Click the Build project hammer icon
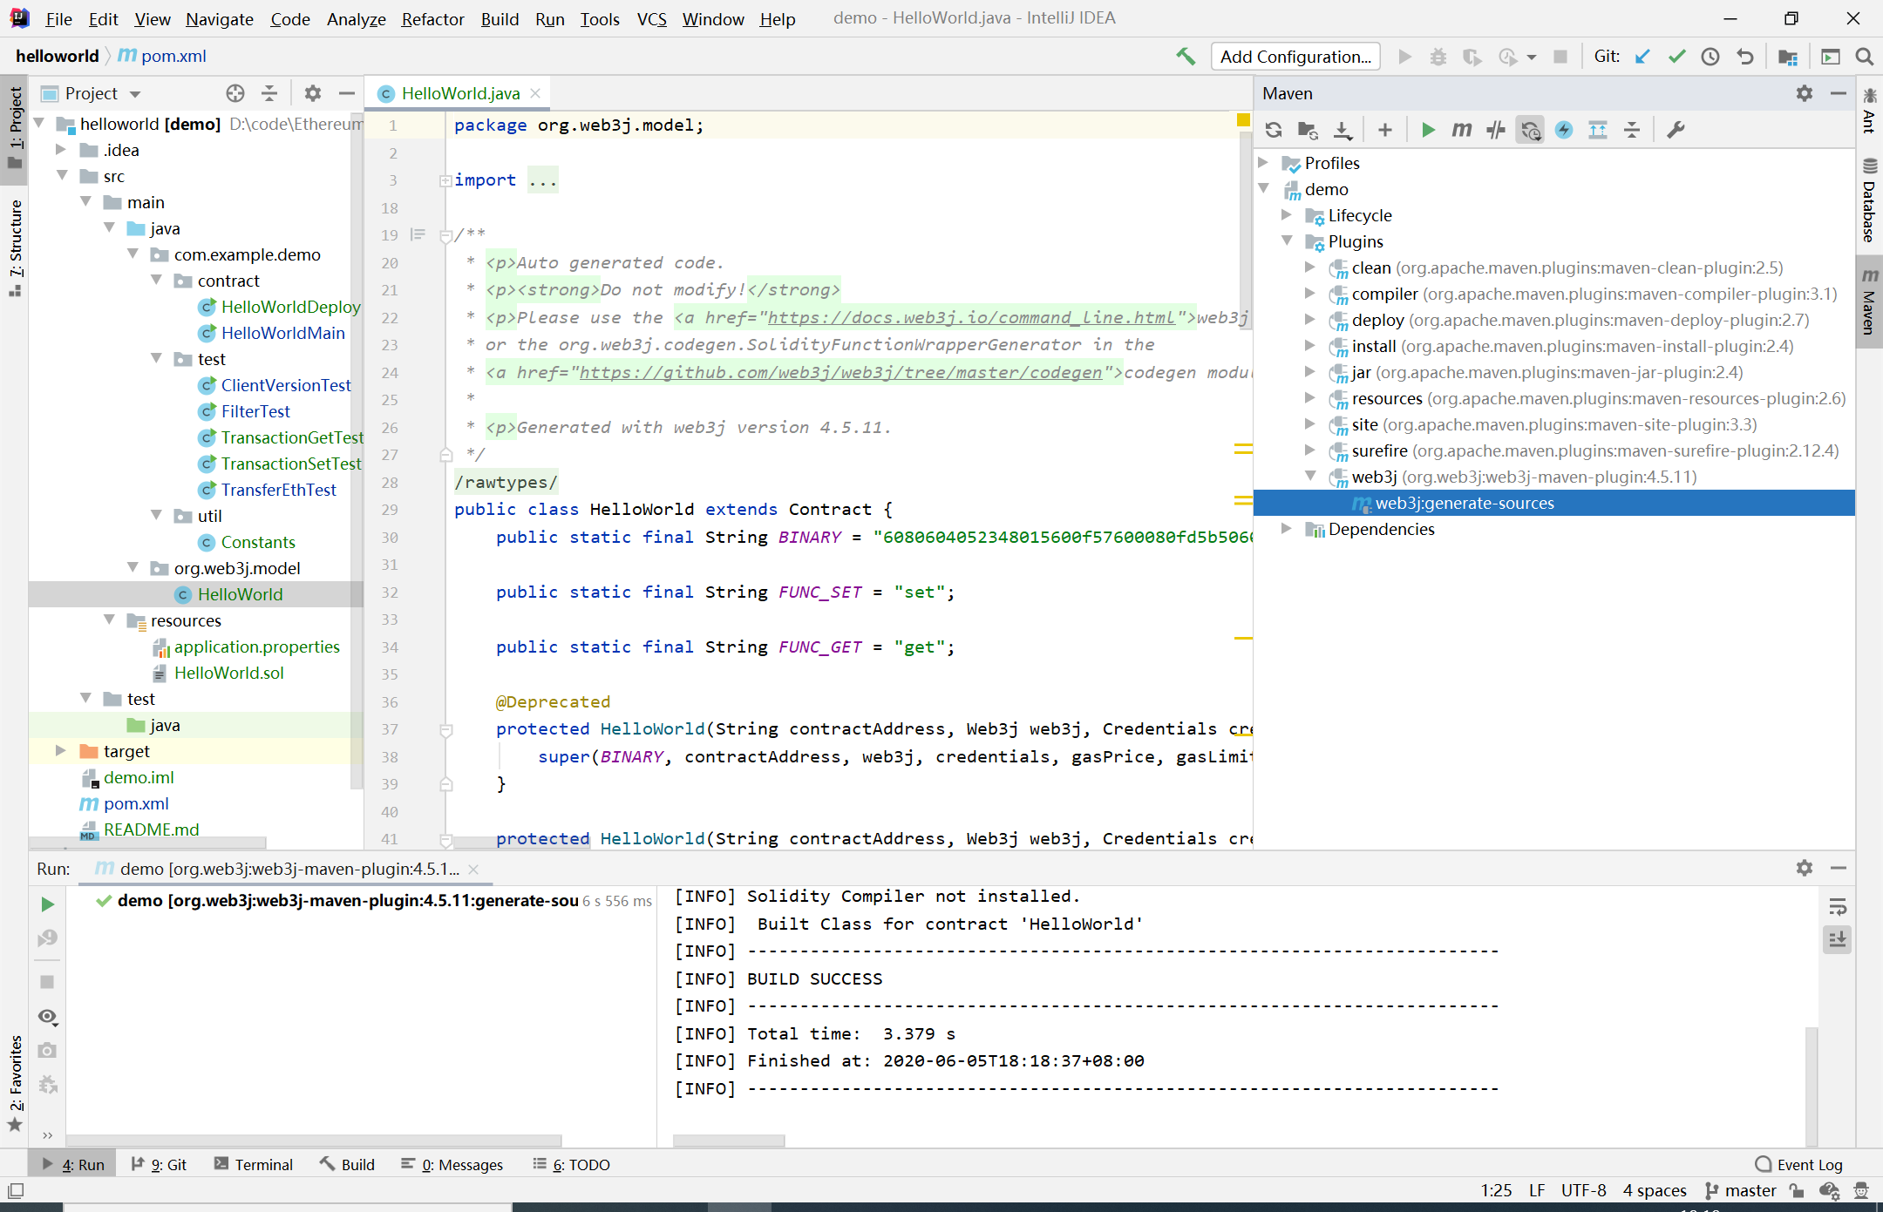The width and height of the screenshot is (1883, 1212). [1186, 57]
